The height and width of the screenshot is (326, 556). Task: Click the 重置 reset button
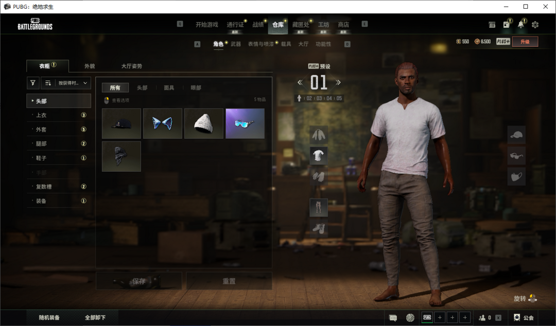coord(229,281)
